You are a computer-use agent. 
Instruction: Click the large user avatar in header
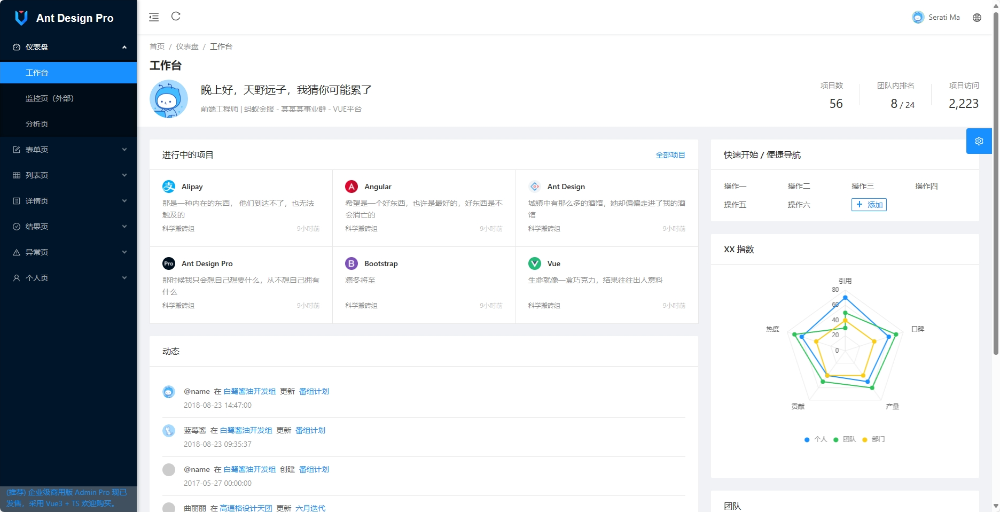coord(169,99)
